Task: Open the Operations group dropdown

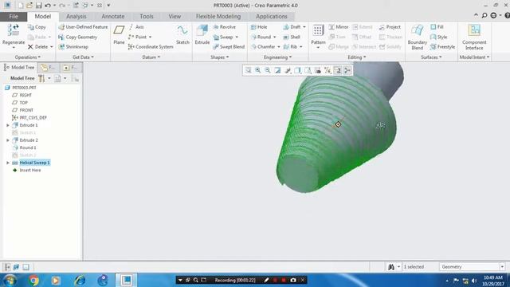Action: point(27,57)
